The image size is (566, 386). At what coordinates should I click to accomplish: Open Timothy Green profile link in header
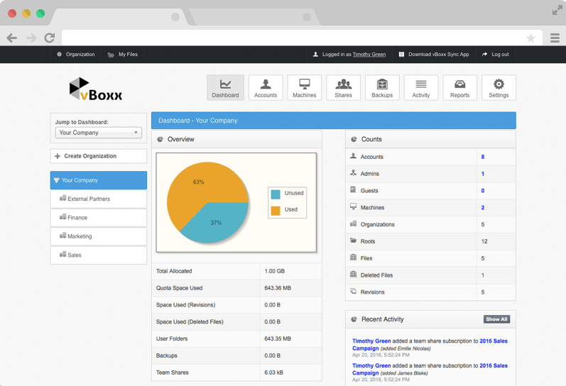369,55
